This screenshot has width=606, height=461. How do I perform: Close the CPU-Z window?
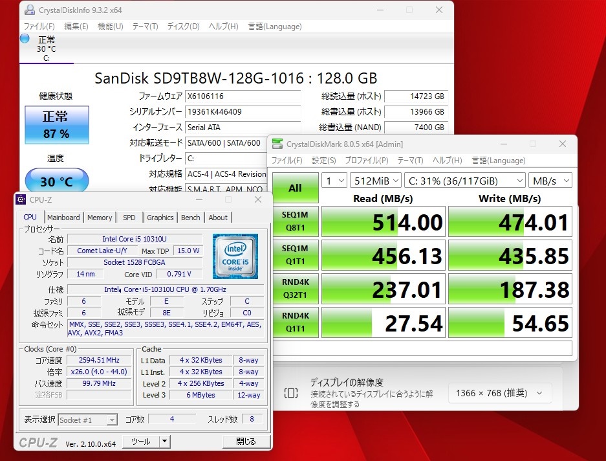click(258, 199)
